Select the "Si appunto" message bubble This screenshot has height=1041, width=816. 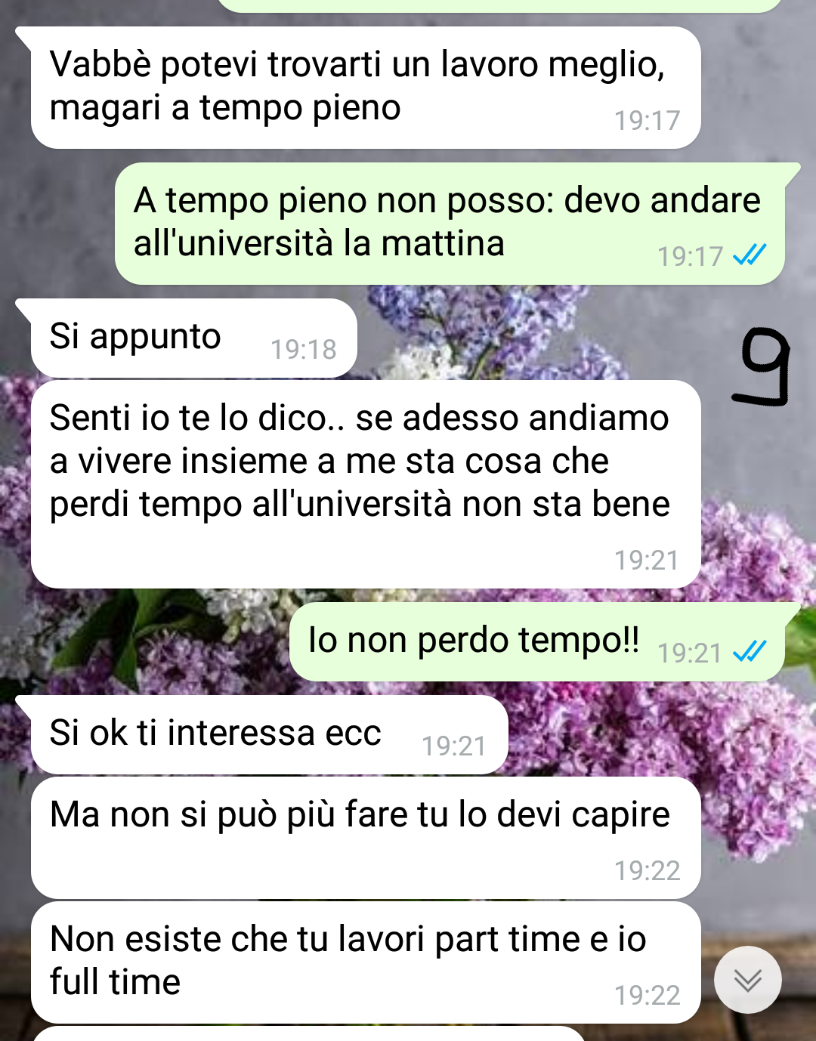pos(193,338)
